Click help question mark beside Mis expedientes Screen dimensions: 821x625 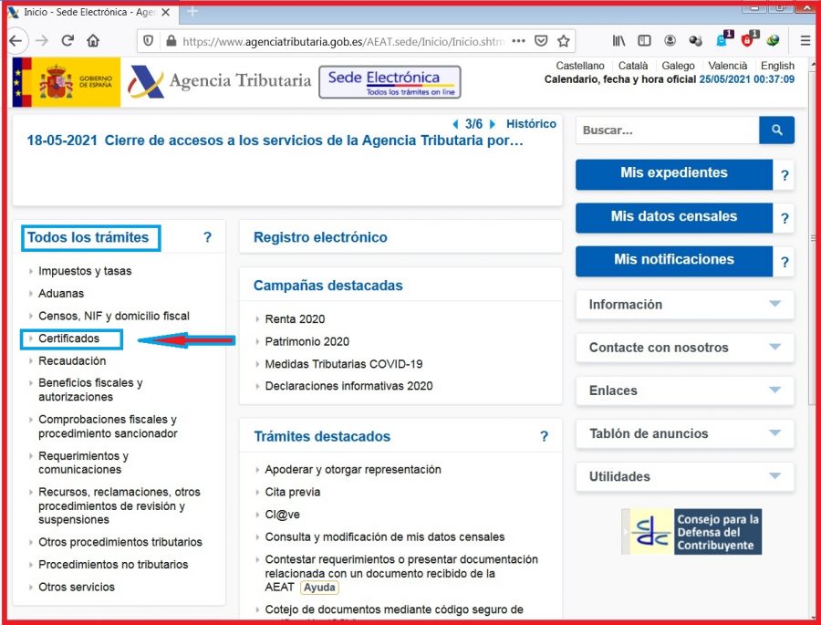pos(785,176)
